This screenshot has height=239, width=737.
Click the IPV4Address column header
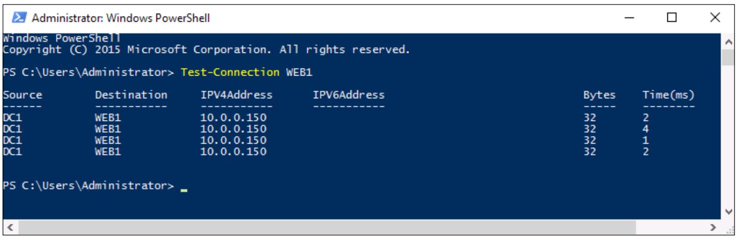coord(234,94)
